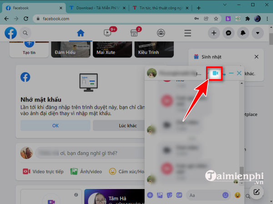Minimize the chat window

tap(231, 73)
